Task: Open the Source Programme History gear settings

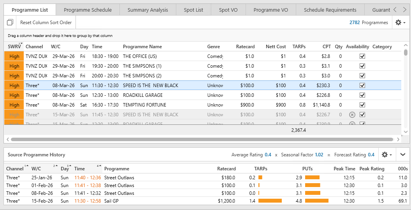Action: [x=386, y=155]
